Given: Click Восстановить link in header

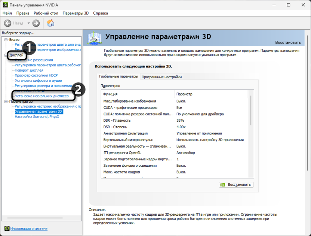Looking at the screenshot, I should pyautogui.click(x=288, y=42).
